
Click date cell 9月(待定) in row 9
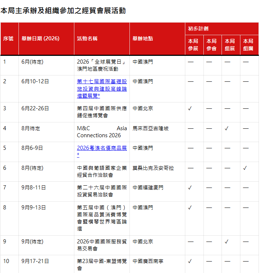point(33,242)
